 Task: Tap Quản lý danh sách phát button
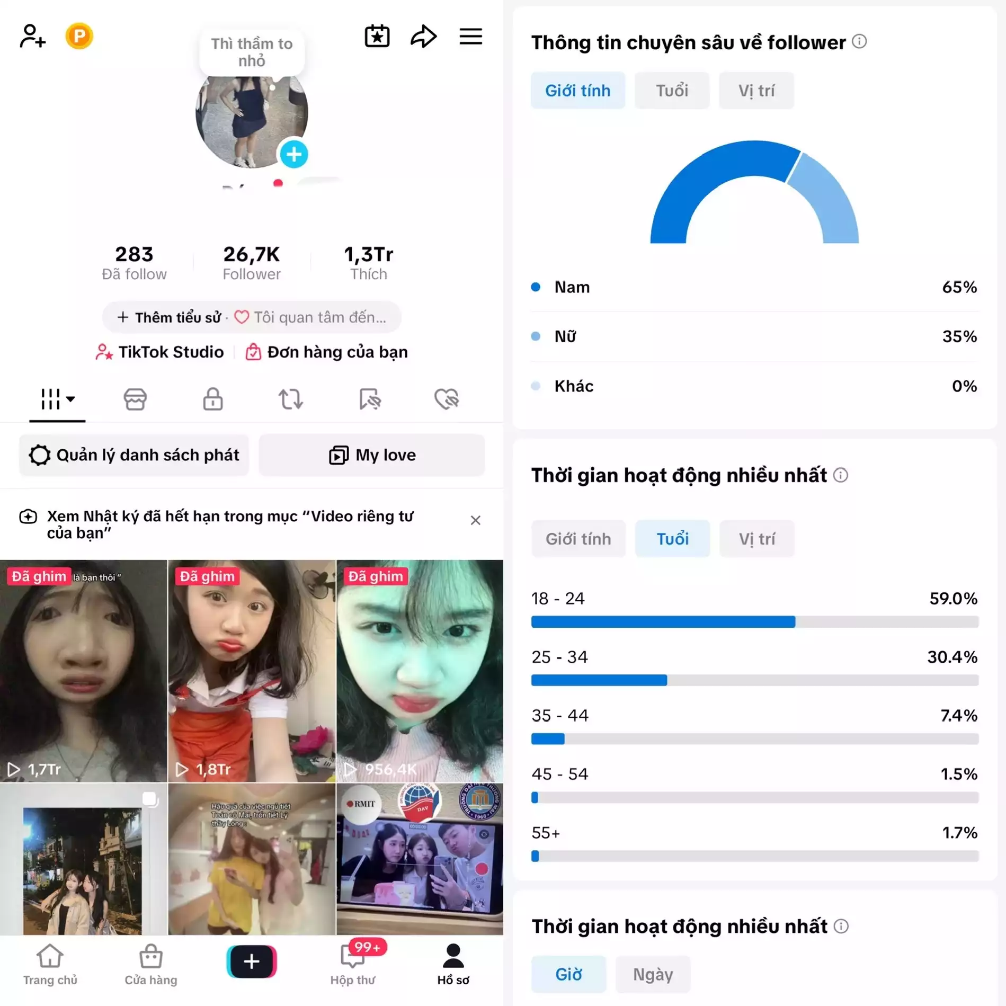134,455
